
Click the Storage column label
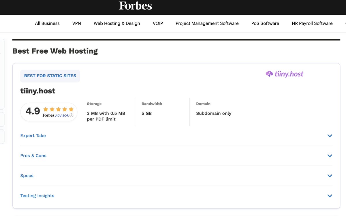point(94,104)
